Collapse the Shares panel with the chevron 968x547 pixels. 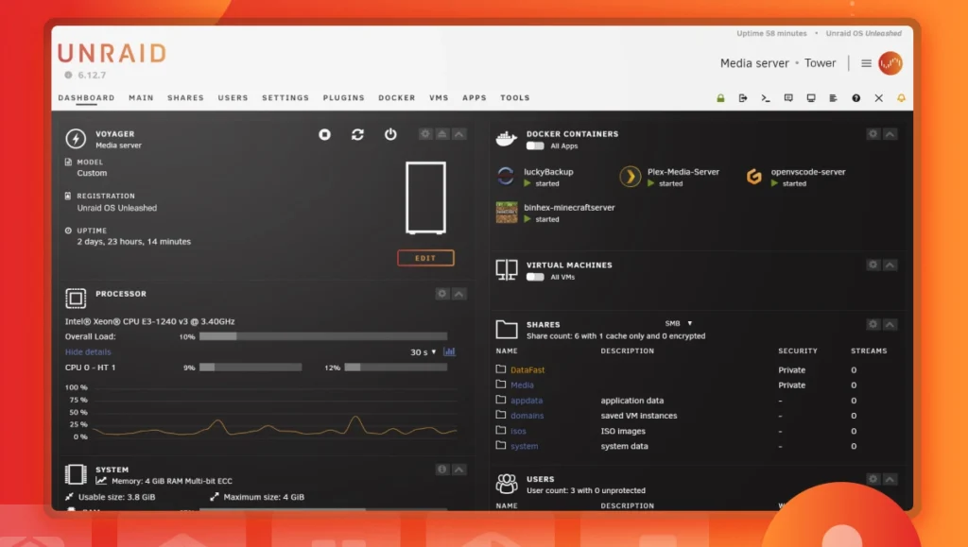pyautogui.click(x=890, y=323)
